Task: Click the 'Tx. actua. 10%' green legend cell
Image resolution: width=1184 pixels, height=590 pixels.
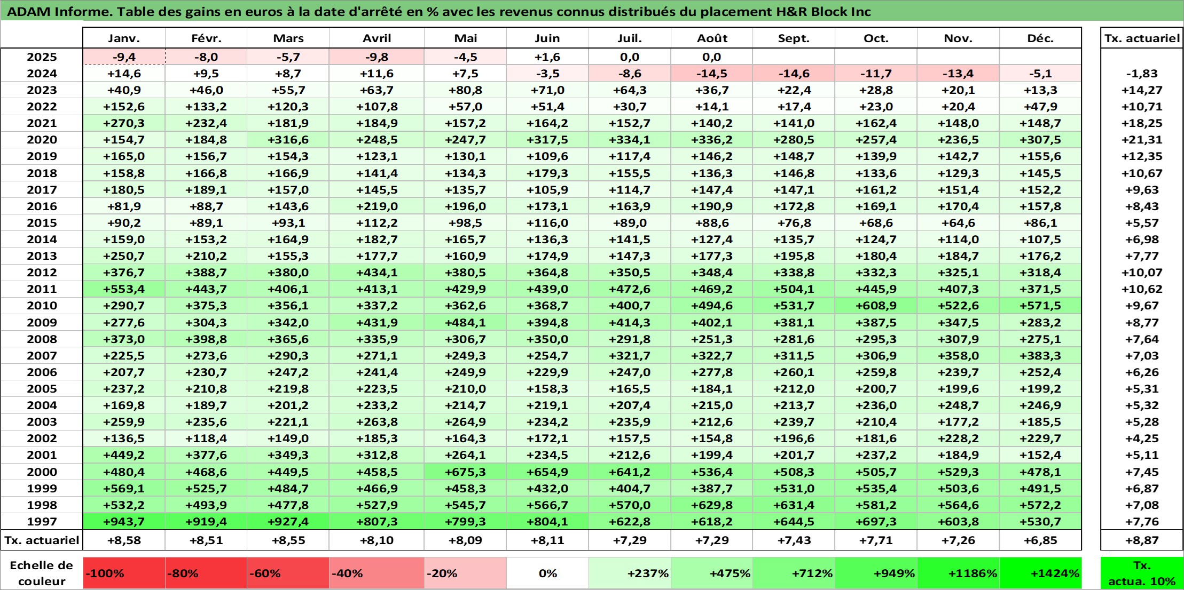Action: 1142,573
